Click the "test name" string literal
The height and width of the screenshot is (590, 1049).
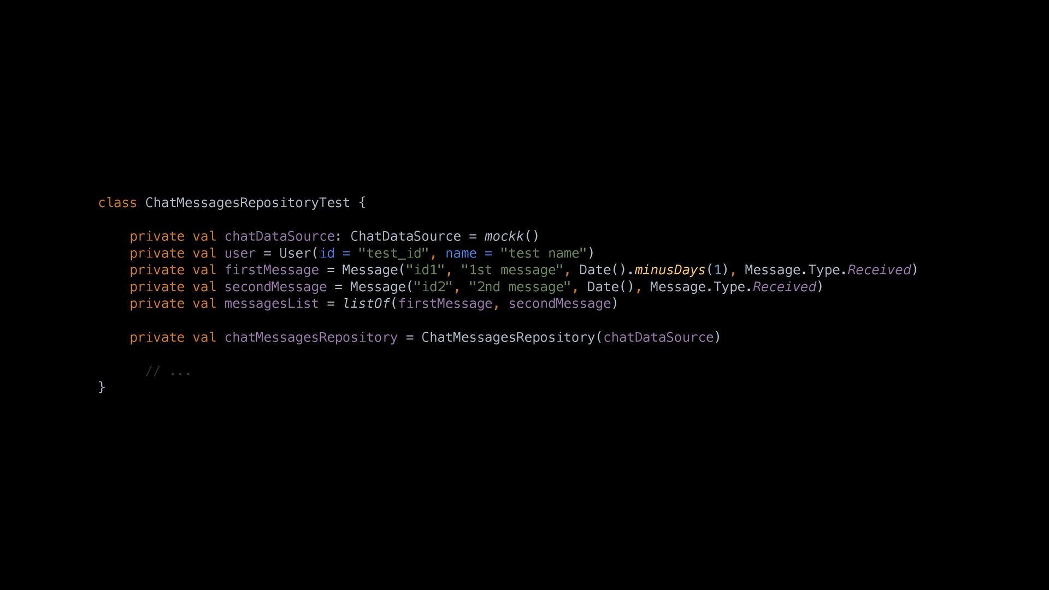543,253
